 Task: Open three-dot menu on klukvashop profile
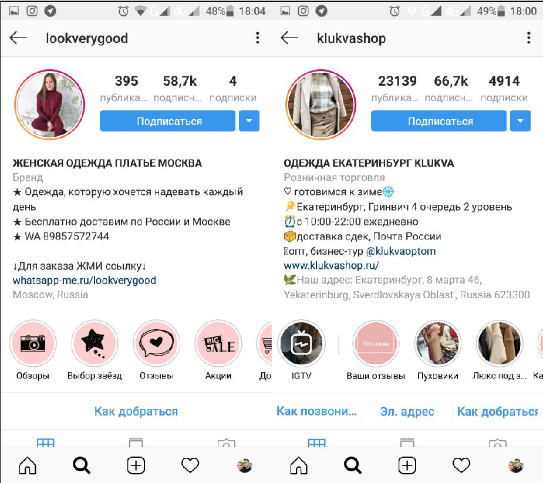pyautogui.click(x=528, y=38)
